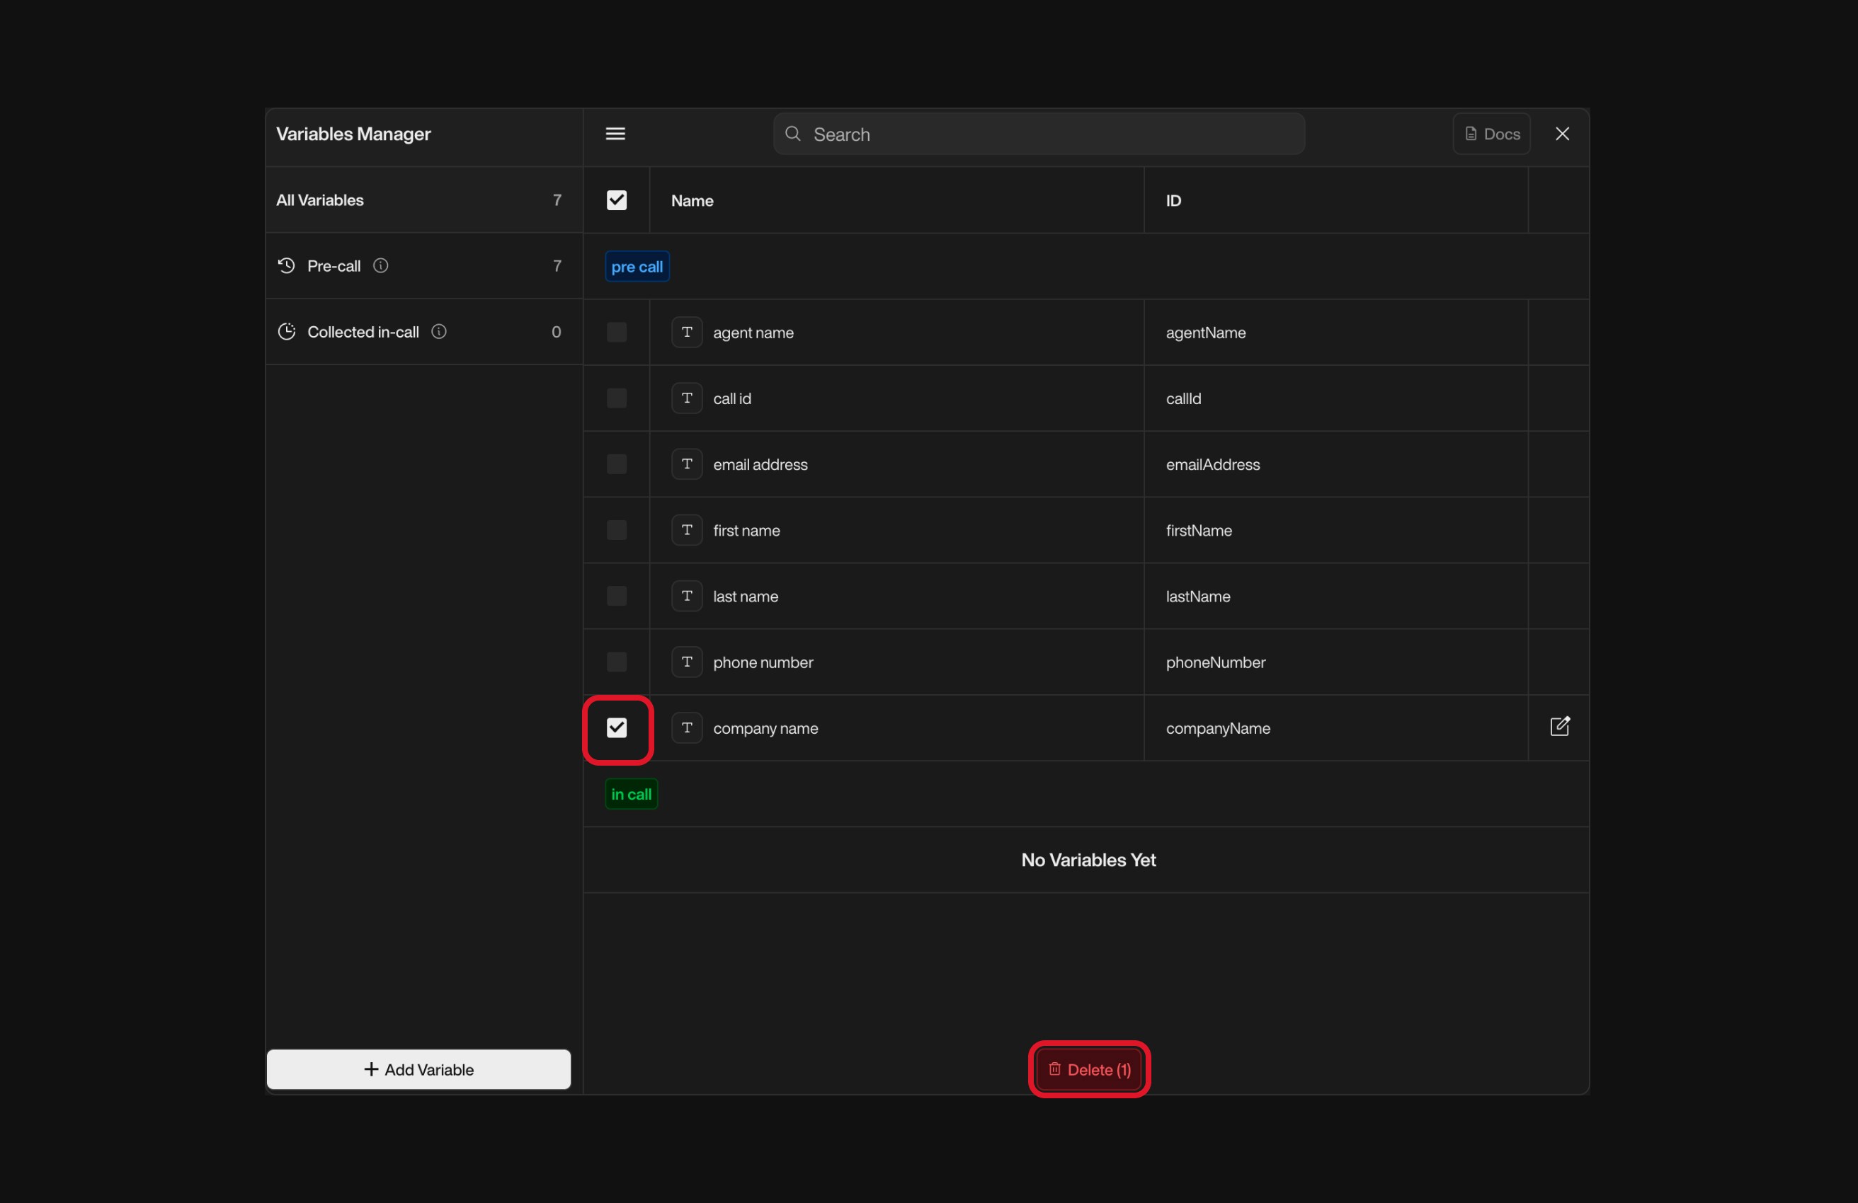Uncheck the company name checkbox
This screenshot has width=1858, height=1203.
617,728
